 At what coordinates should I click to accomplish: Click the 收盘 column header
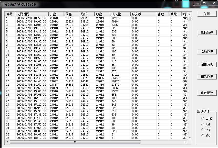[x=102, y=14]
